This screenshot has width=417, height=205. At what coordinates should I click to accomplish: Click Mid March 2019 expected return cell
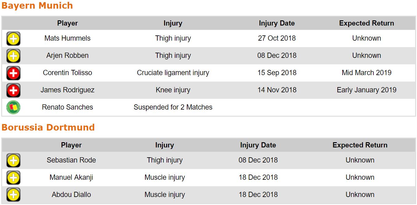[x=366, y=73]
